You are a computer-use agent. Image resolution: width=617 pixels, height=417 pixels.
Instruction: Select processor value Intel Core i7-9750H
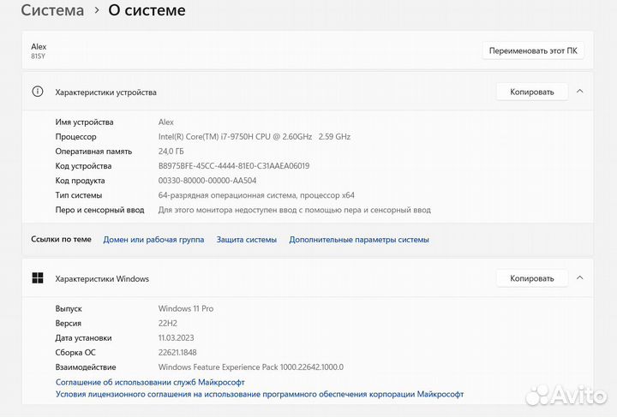click(x=255, y=137)
